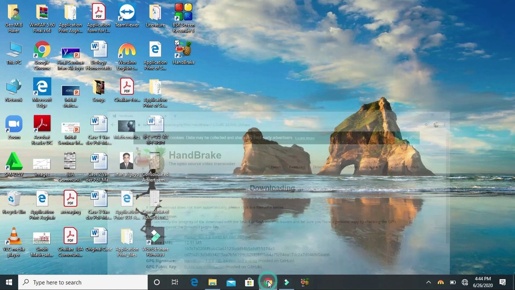Open the HandBrake taskbar icon

click(x=305, y=282)
